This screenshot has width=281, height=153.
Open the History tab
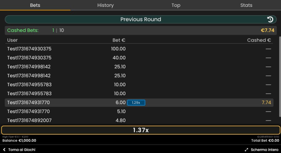[x=106, y=5]
